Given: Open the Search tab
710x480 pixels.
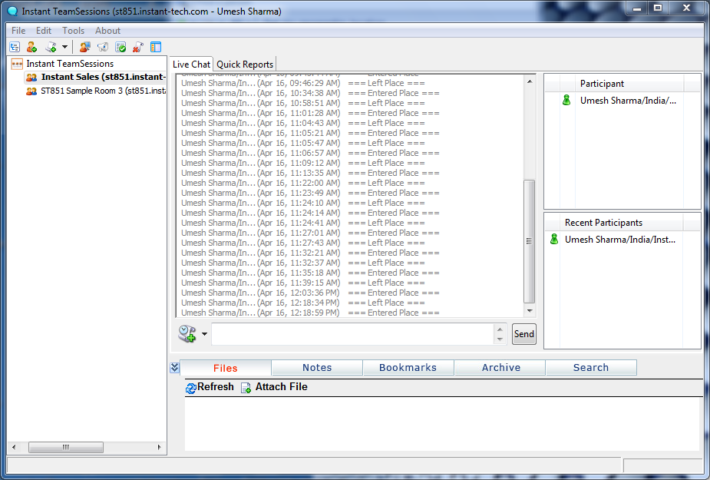Looking at the screenshot, I should [591, 368].
